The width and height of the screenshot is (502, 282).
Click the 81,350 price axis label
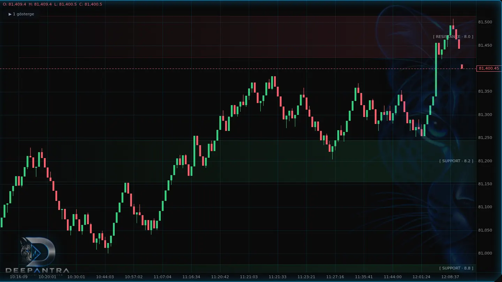[485, 92]
